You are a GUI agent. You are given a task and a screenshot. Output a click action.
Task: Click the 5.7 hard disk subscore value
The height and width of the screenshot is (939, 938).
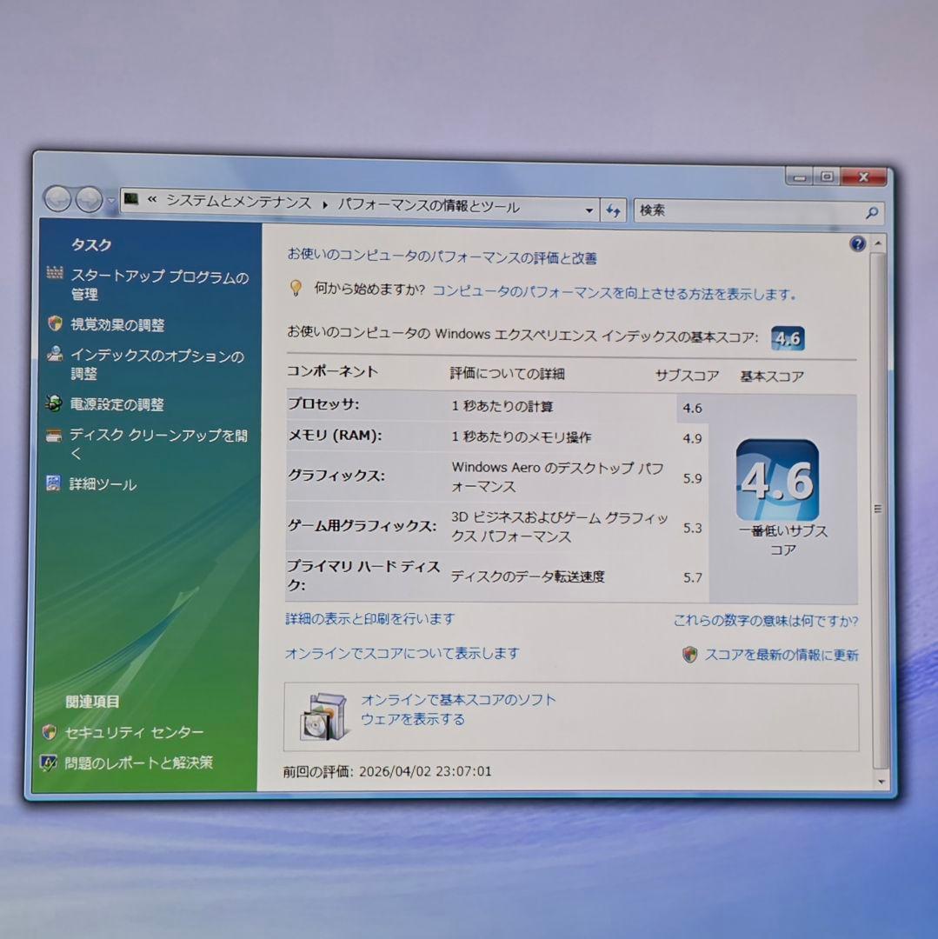[693, 577]
